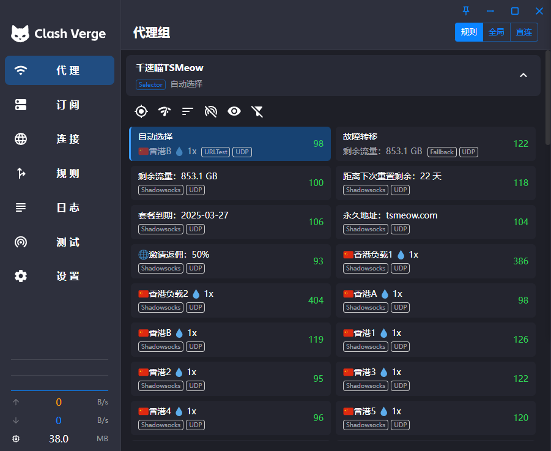Click the upload arrow traffic icon
The width and height of the screenshot is (551, 451).
click(16, 402)
